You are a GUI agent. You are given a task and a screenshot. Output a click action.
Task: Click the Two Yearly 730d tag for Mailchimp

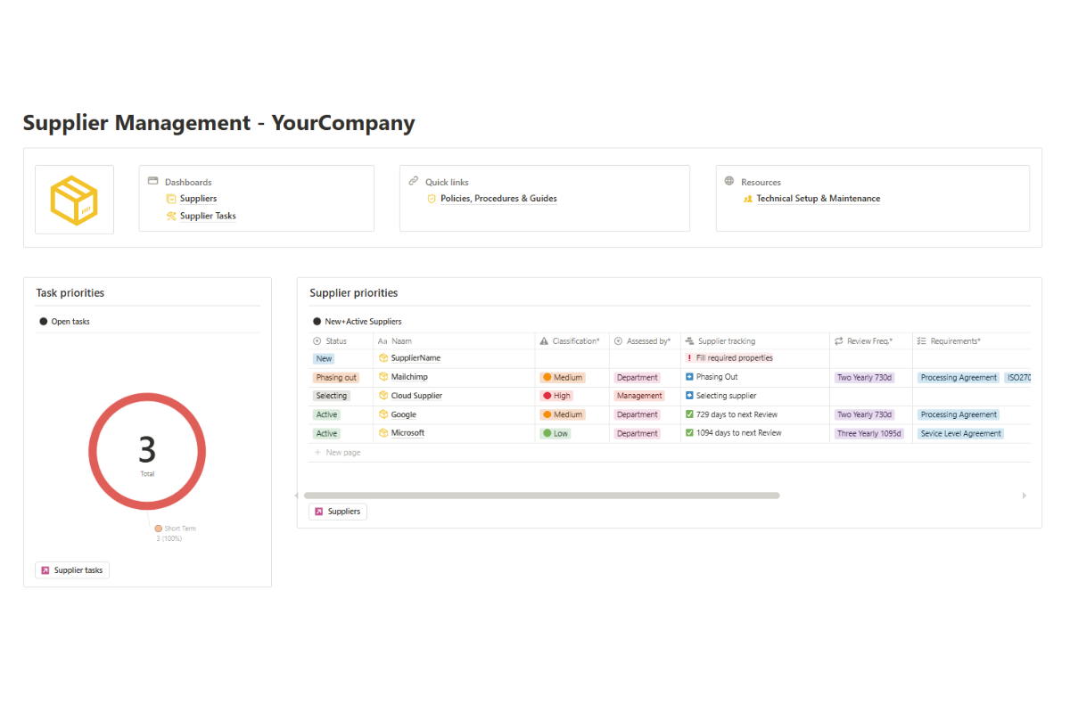[x=864, y=378]
